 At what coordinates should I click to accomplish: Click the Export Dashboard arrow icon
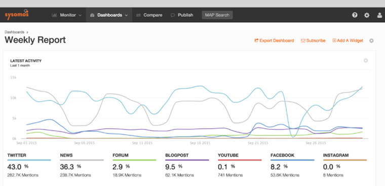[x=256, y=41]
